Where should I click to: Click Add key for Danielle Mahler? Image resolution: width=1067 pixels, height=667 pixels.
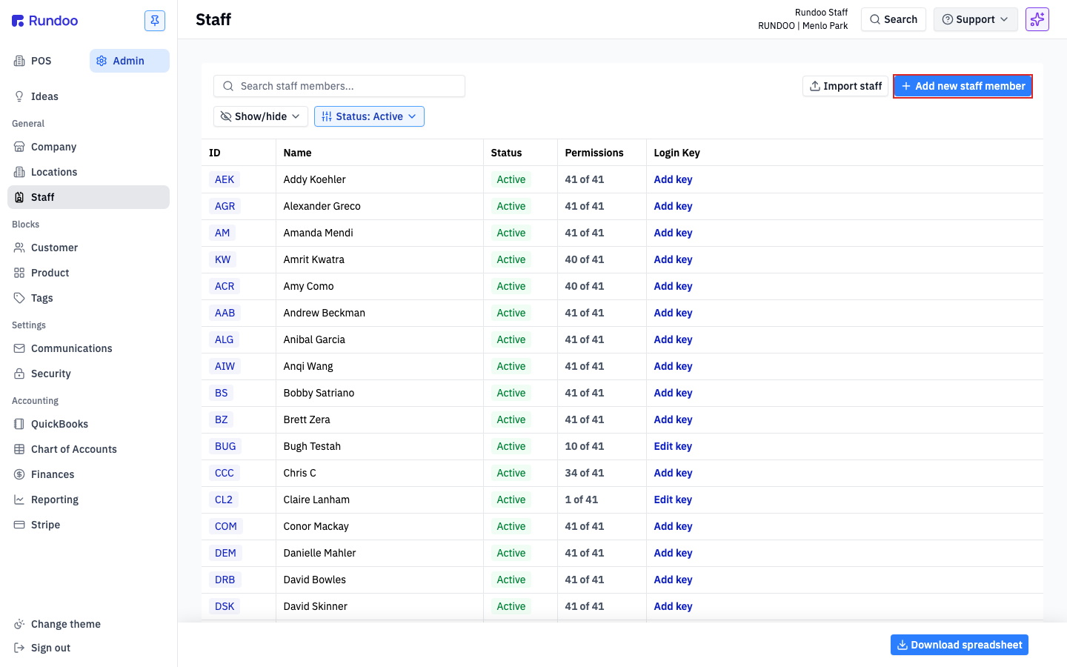click(673, 553)
